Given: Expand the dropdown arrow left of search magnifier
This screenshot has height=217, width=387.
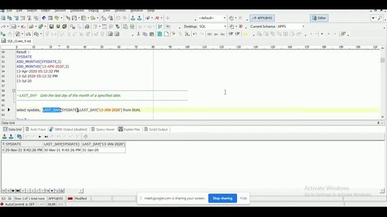Looking at the screenshot, I should [373, 18].
